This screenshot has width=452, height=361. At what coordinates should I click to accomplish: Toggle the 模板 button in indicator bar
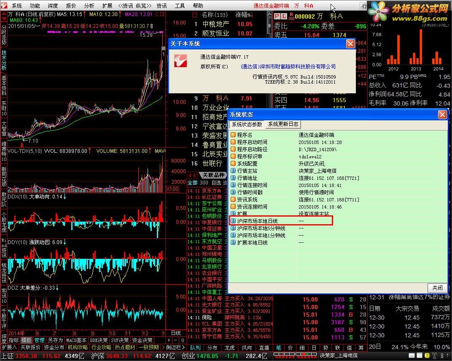point(26,340)
